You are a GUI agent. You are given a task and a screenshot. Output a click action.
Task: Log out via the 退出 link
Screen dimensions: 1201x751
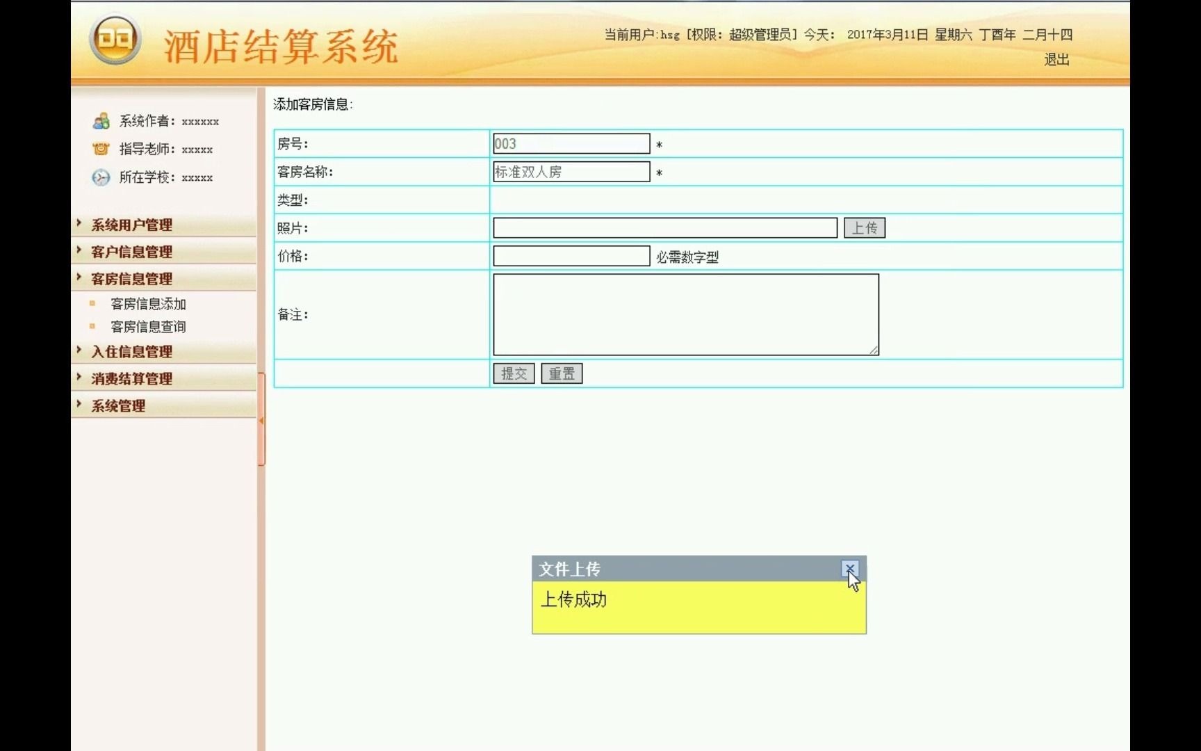click(1057, 60)
